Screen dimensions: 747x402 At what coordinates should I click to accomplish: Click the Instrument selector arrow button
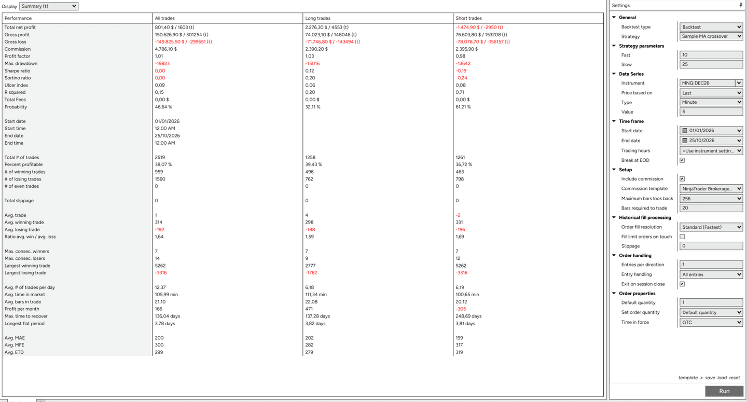739,83
